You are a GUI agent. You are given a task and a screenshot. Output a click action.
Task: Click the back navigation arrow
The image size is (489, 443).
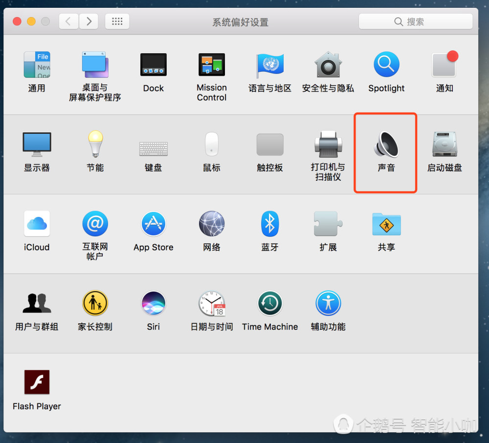point(68,21)
